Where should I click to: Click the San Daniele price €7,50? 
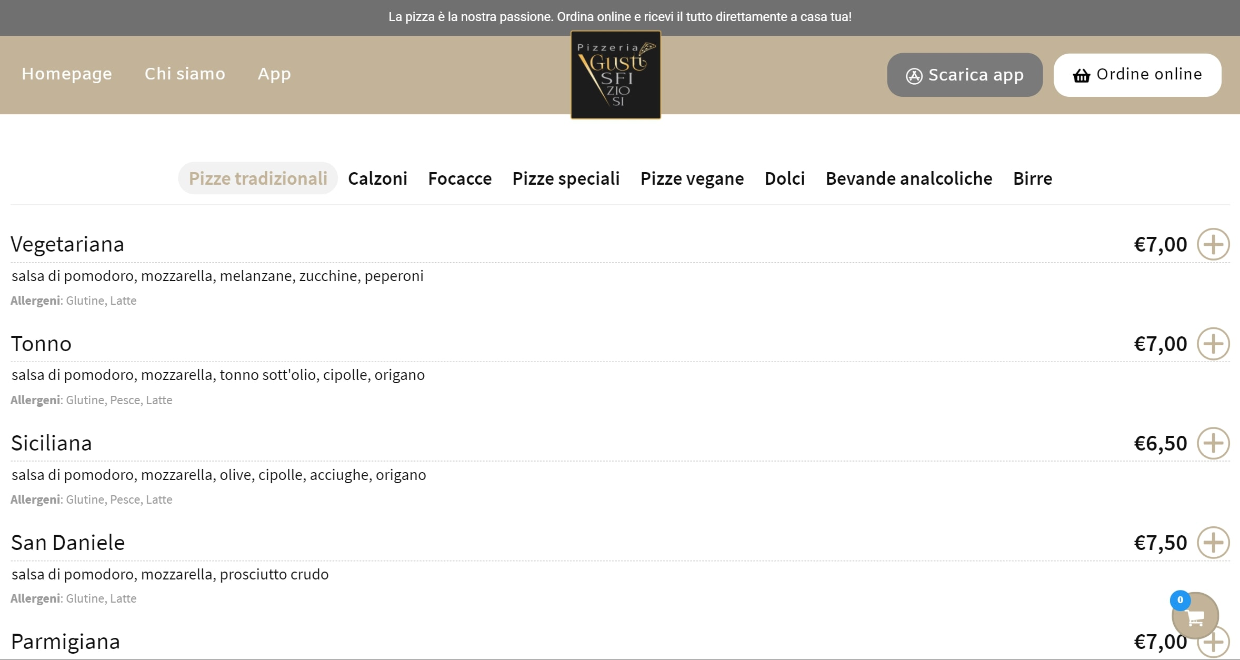click(x=1161, y=543)
